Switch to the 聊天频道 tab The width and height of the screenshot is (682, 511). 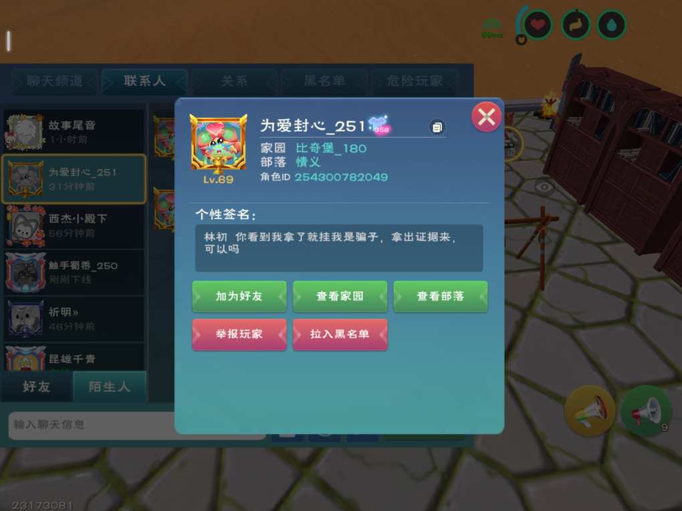point(54,81)
